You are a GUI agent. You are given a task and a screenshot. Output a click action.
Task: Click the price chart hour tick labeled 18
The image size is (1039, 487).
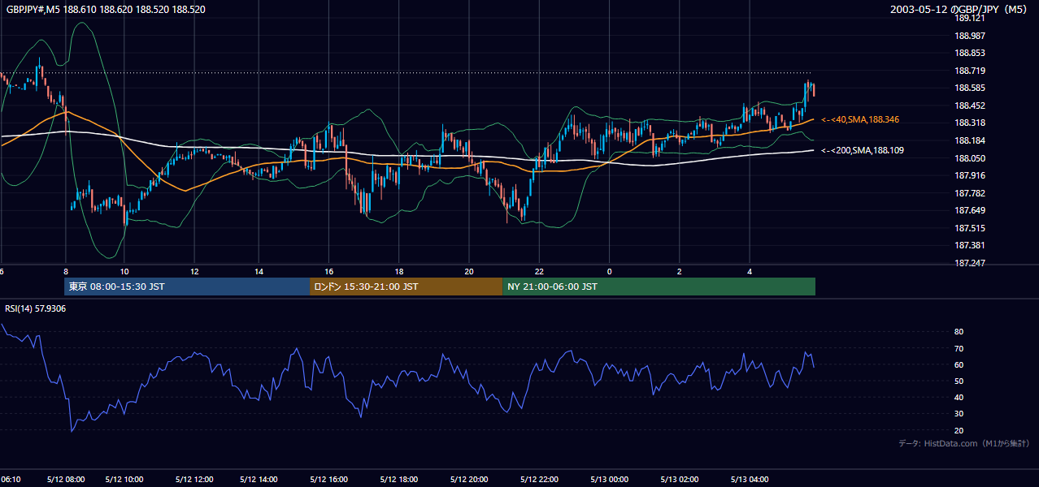pos(399,270)
